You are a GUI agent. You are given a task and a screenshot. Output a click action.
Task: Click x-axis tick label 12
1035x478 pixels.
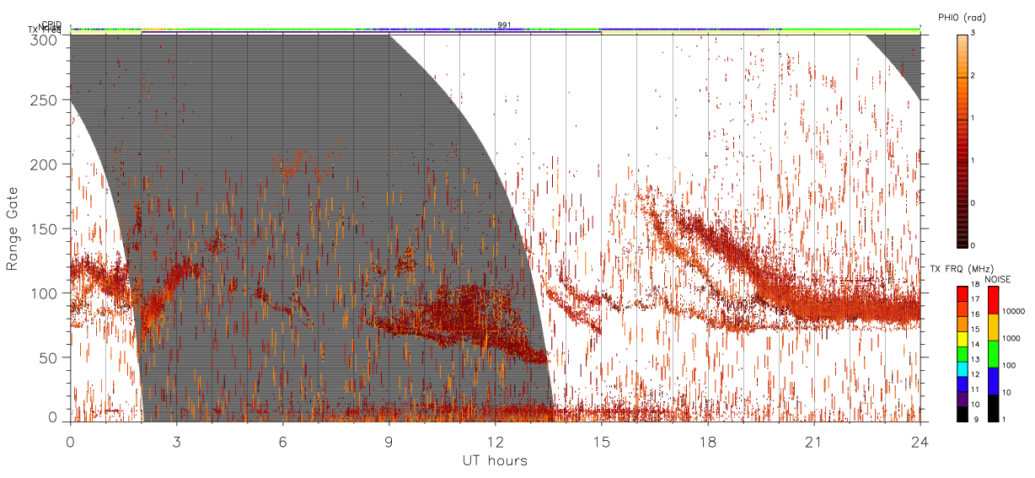[x=496, y=441]
